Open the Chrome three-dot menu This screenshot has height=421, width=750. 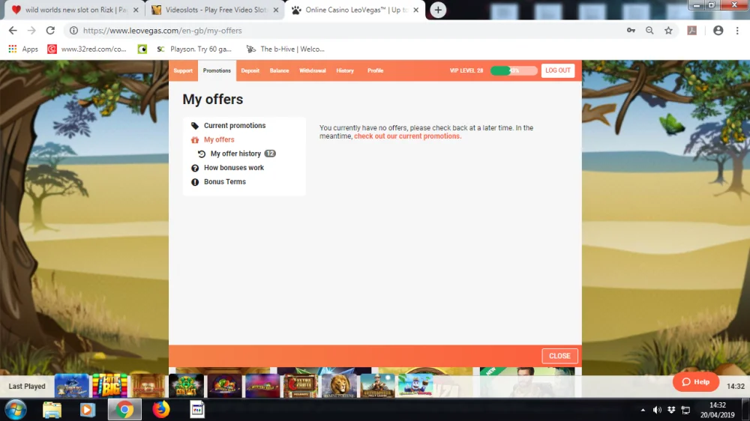[x=737, y=31]
